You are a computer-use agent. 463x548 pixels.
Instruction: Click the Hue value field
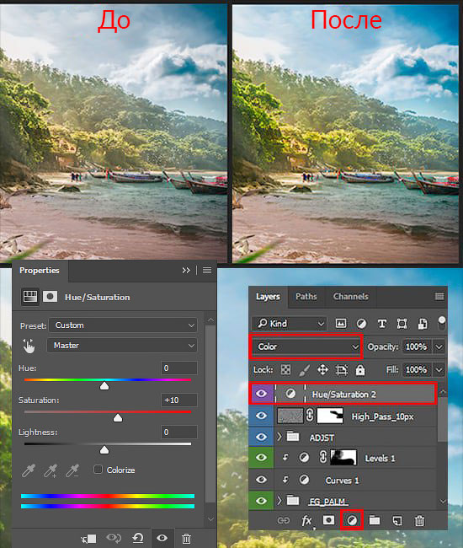(x=179, y=368)
